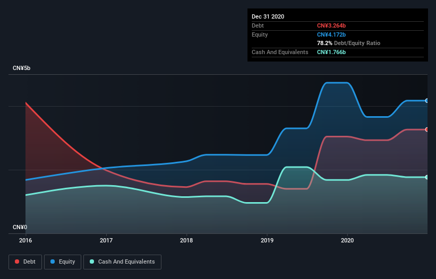Image resolution: width=436 pixels, height=279 pixels.
Task: Click the teal Cash legend dot
Action: pos(92,261)
